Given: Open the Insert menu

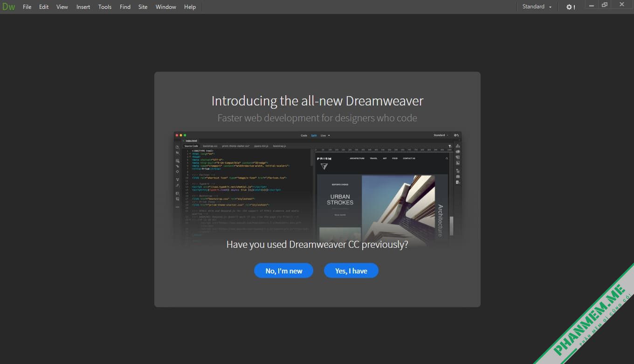Looking at the screenshot, I should click(x=83, y=7).
